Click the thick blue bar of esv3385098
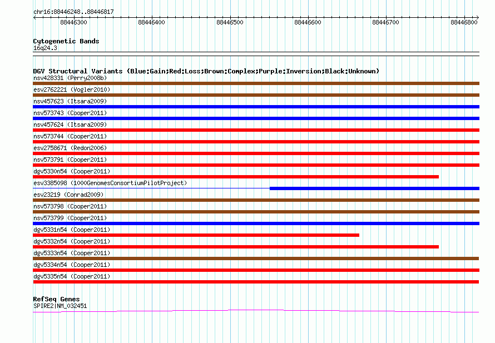Screen dimensions: 495x343 374,188
